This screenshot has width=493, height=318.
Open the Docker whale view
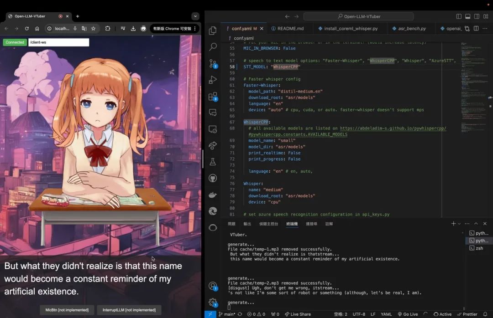coord(213,195)
